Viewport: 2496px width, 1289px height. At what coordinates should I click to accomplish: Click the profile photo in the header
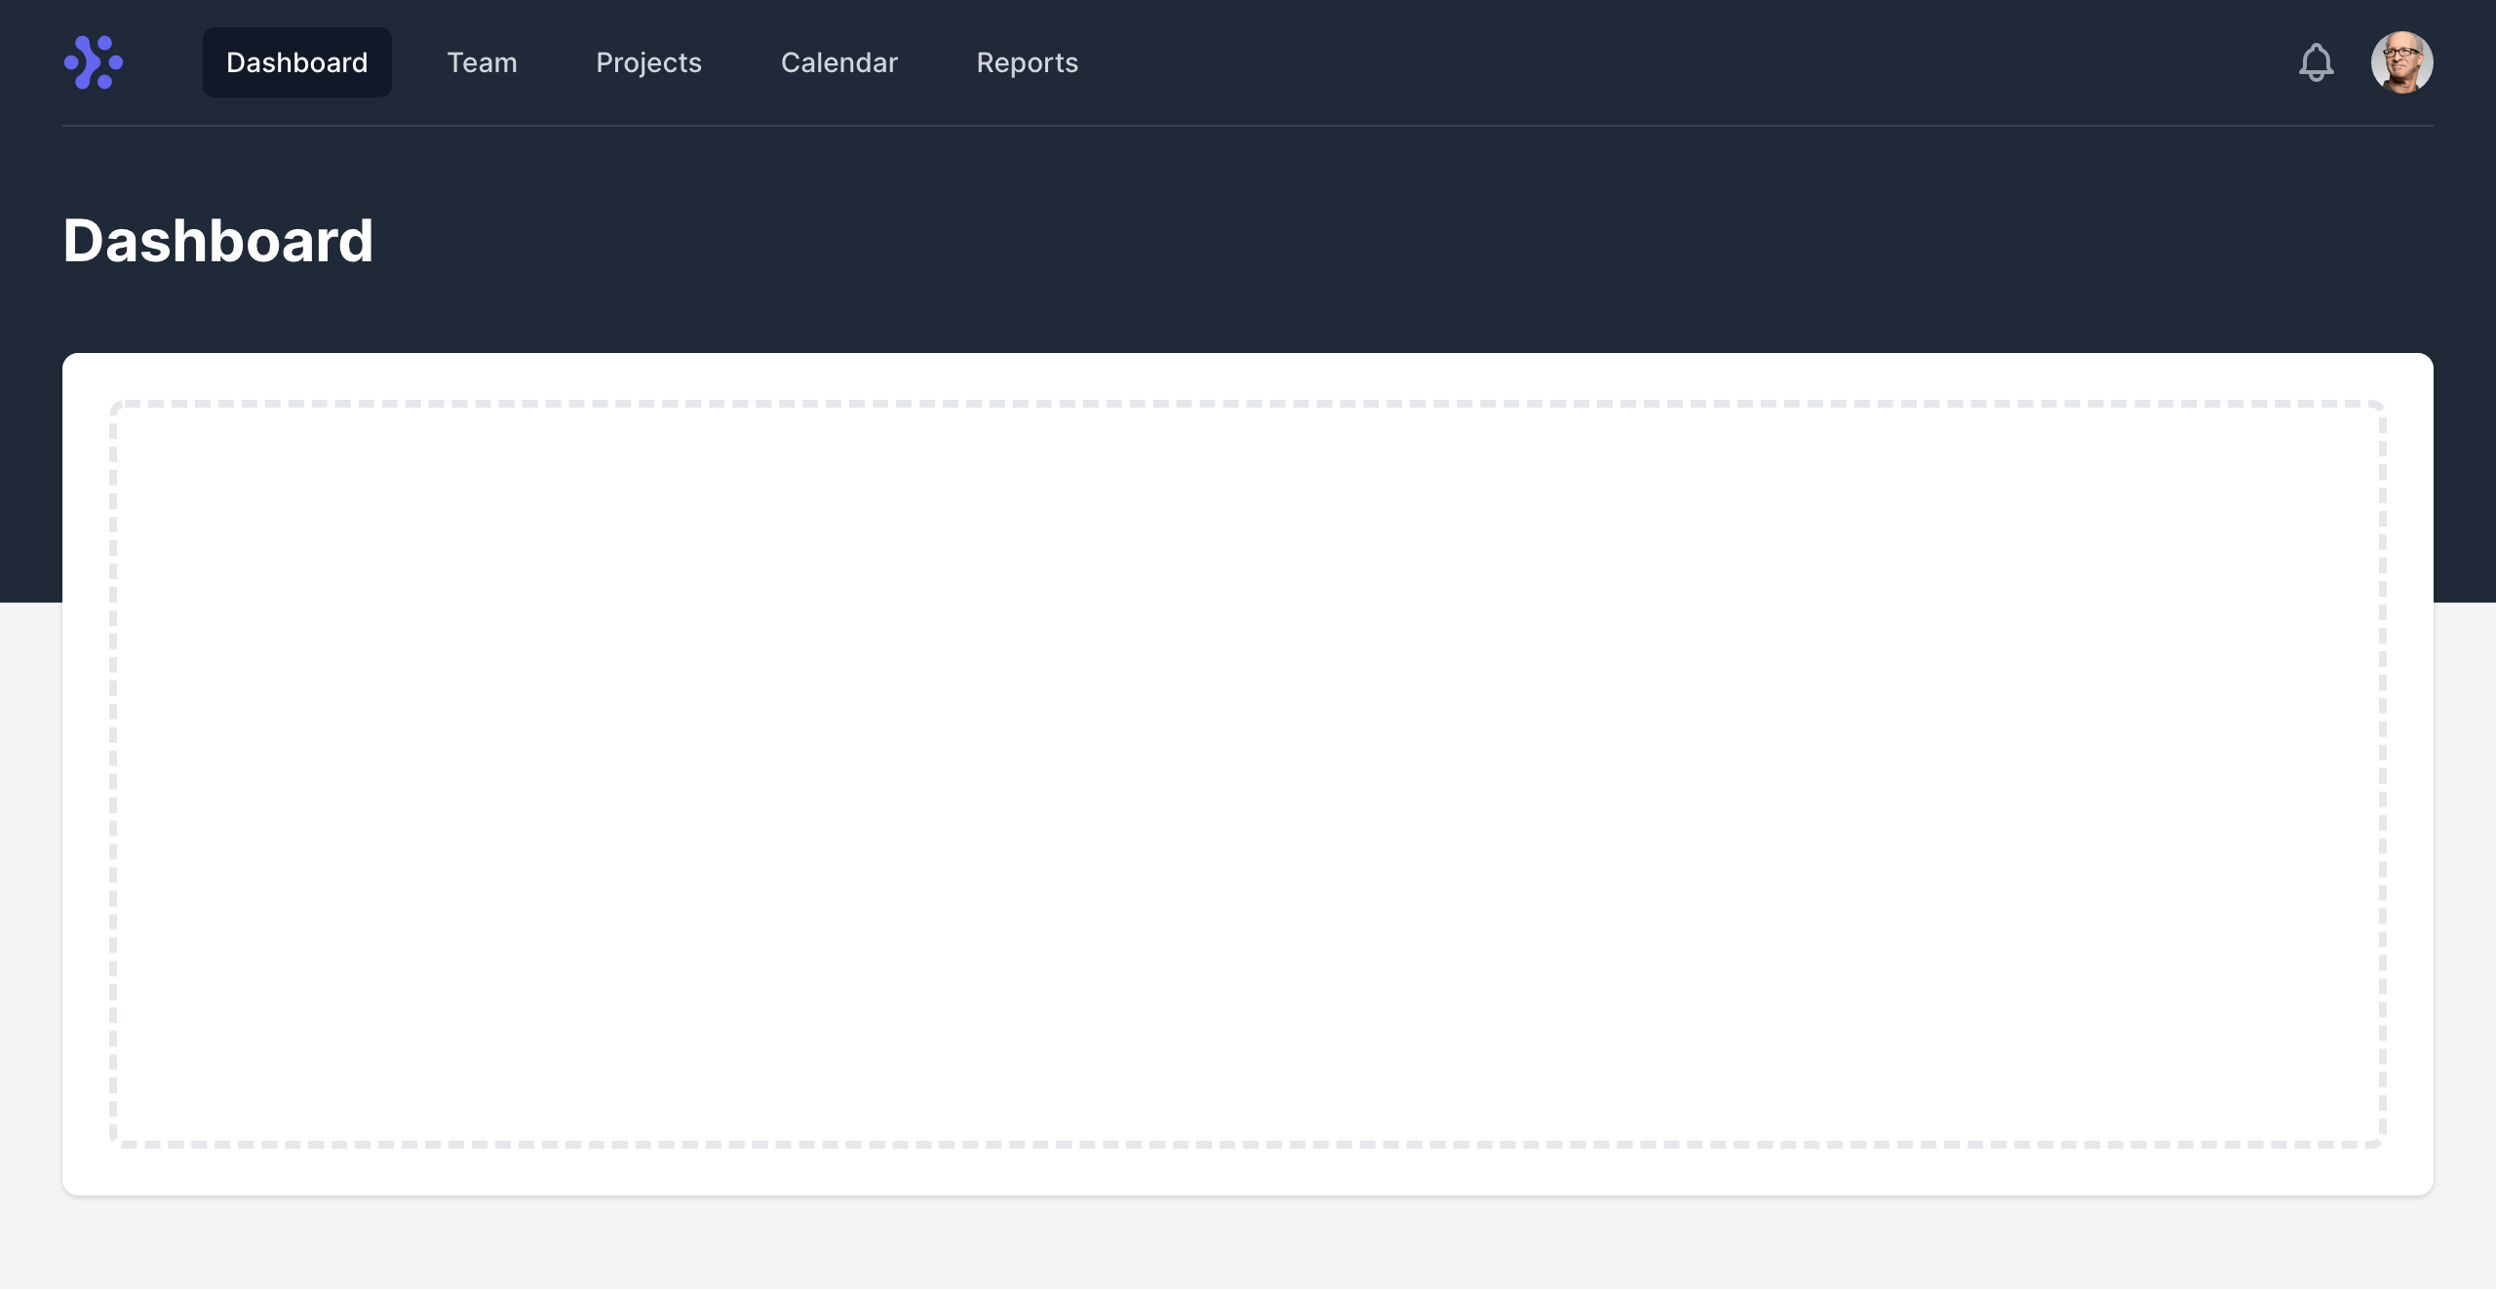pos(2401,62)
